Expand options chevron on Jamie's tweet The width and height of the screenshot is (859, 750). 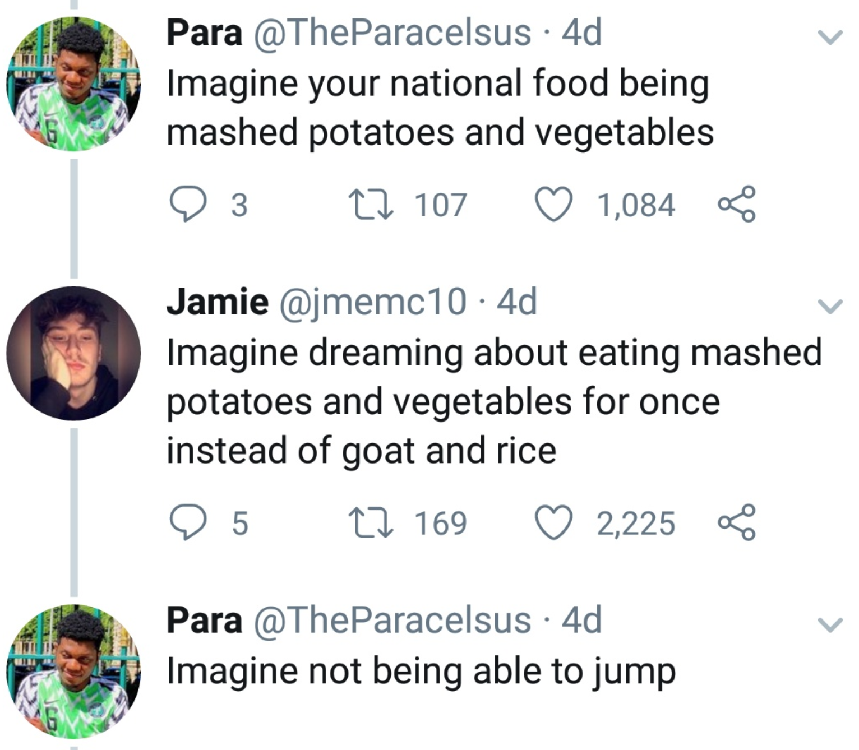pyautogui.click(x=830, y=306)
